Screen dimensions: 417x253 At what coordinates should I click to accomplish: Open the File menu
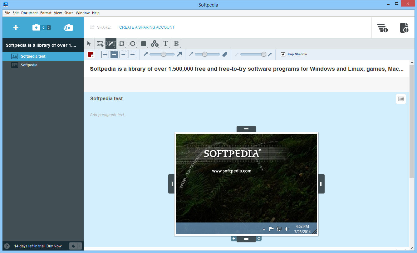[x=7, y=13]
